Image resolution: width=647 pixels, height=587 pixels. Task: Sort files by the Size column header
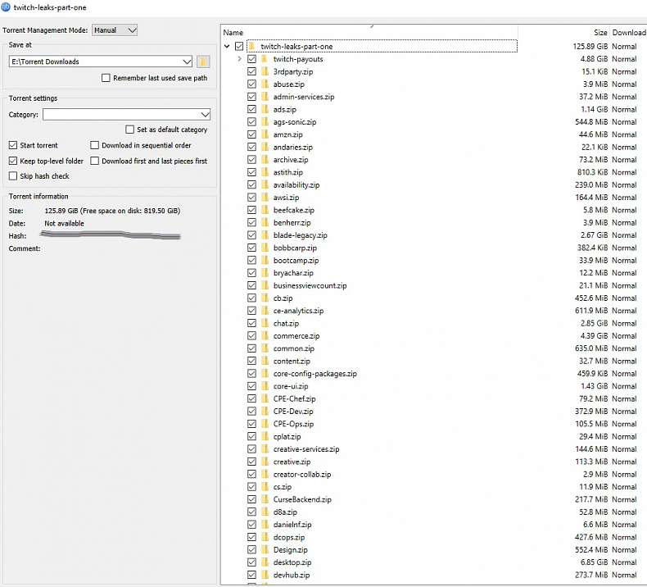pos(600,33)
